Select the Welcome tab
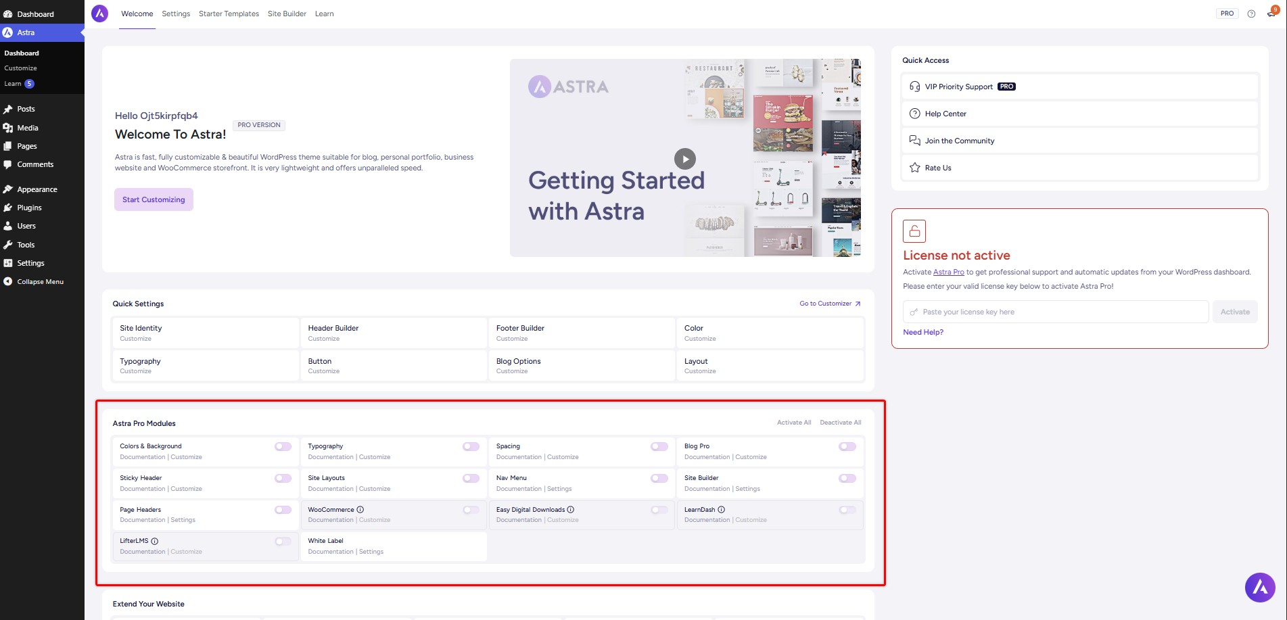Viewport: 1287px width, 620px height. point(137,14)
